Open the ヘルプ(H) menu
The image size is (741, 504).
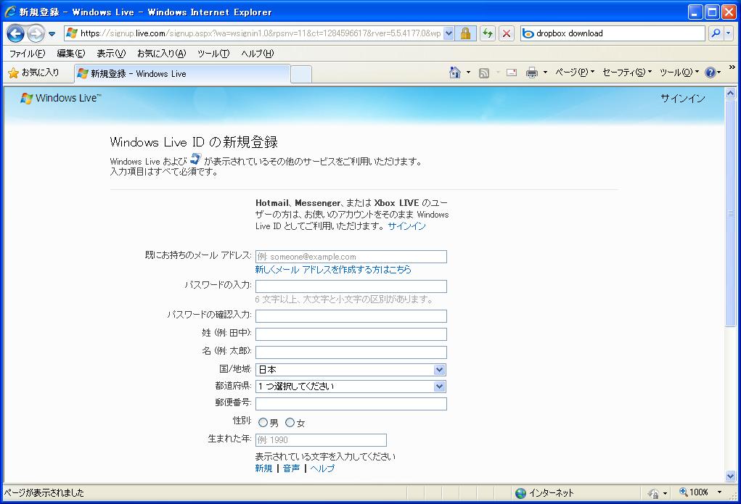click(x=258, y=54)
